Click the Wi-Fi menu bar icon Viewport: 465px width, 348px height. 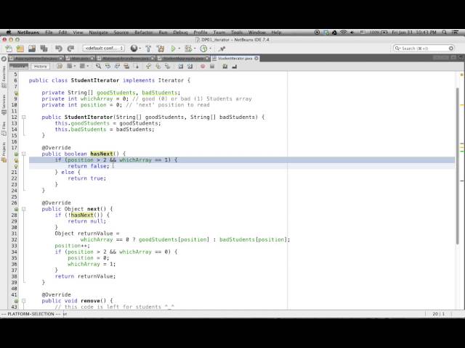[344, 32]
